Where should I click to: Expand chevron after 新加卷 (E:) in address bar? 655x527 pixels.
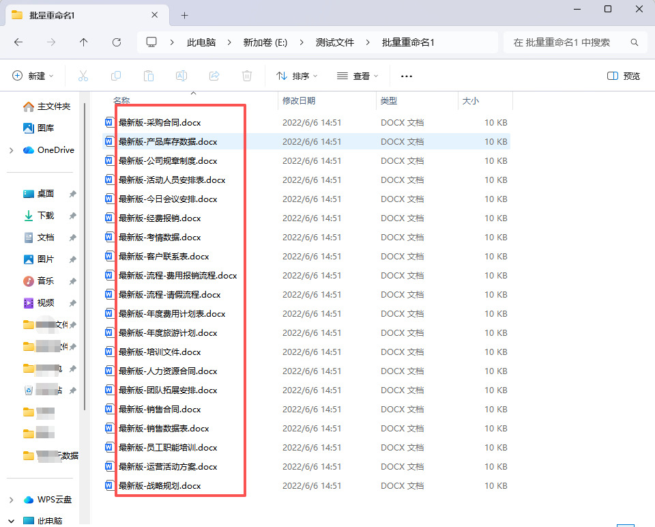(301, 42)
